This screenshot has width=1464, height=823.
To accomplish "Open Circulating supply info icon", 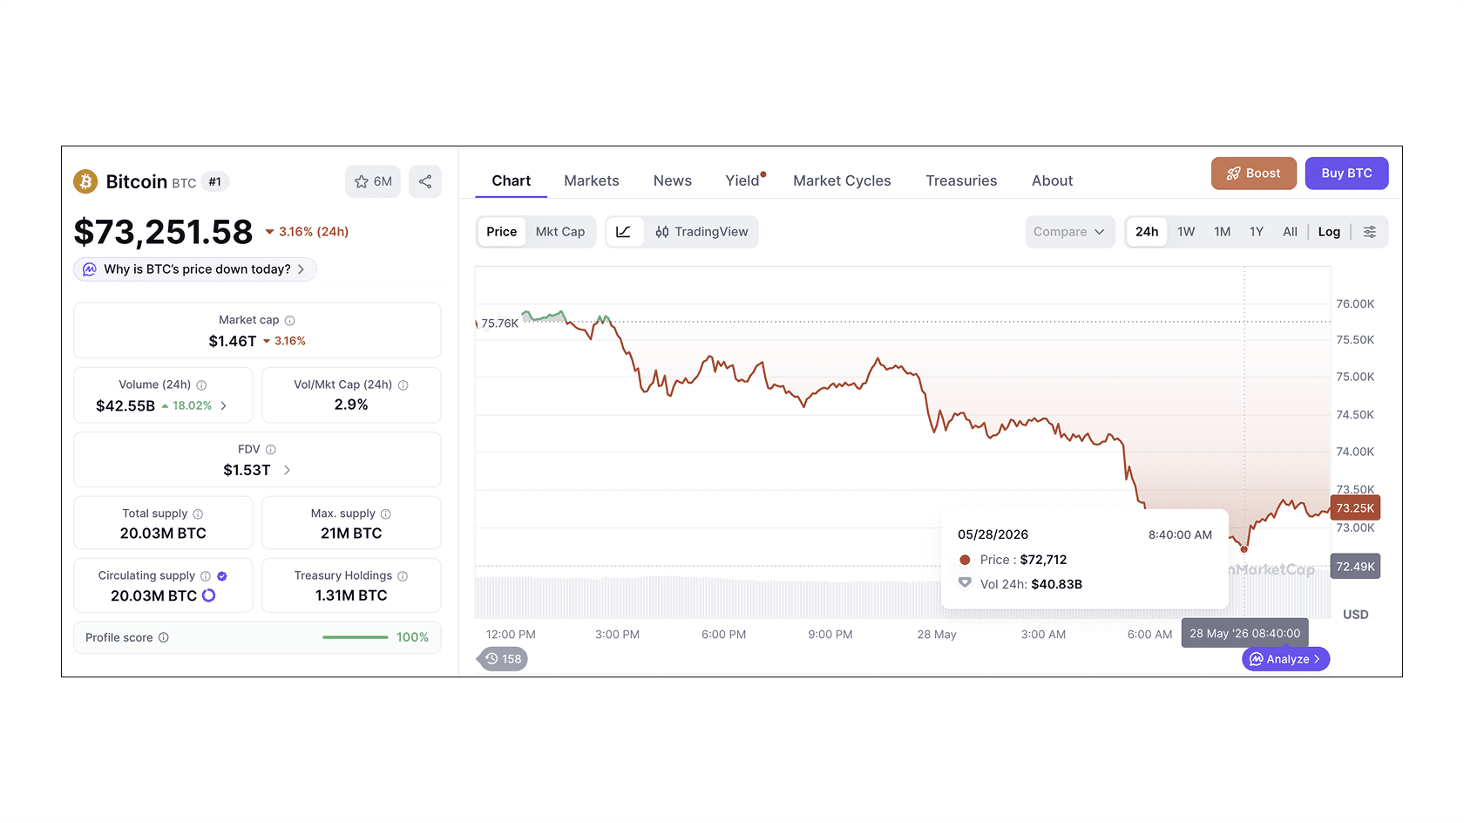I will pos(206,576).
